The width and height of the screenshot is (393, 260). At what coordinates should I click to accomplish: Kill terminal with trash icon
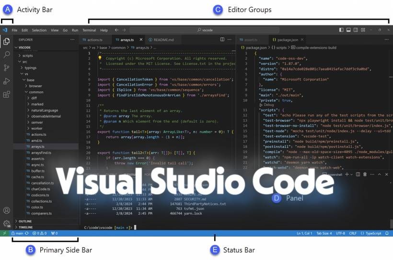[365, 174]
